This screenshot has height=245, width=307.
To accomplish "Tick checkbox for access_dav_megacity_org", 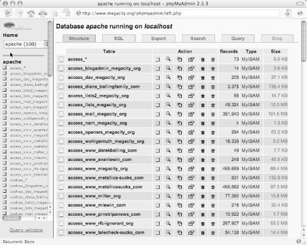I will pyautogui.click(x=61, y=78).
